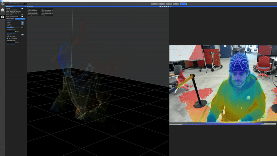Open the device selection dropdown
The height and width of the screenshot is (156, 277).
click(x=16, y=4)
